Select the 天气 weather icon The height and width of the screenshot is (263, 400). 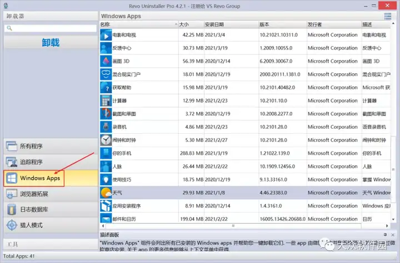[106, 193]
